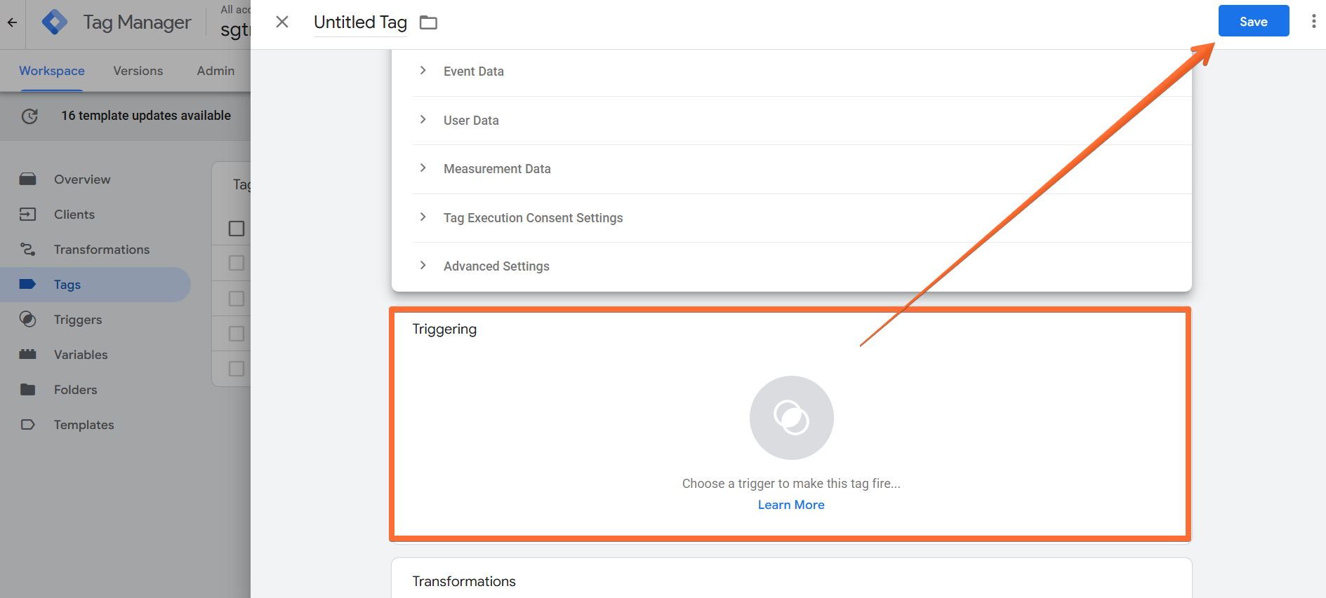Open the three-dot more options menu
This screenshot has width=1326, height=598.
tap(1313, 21)
